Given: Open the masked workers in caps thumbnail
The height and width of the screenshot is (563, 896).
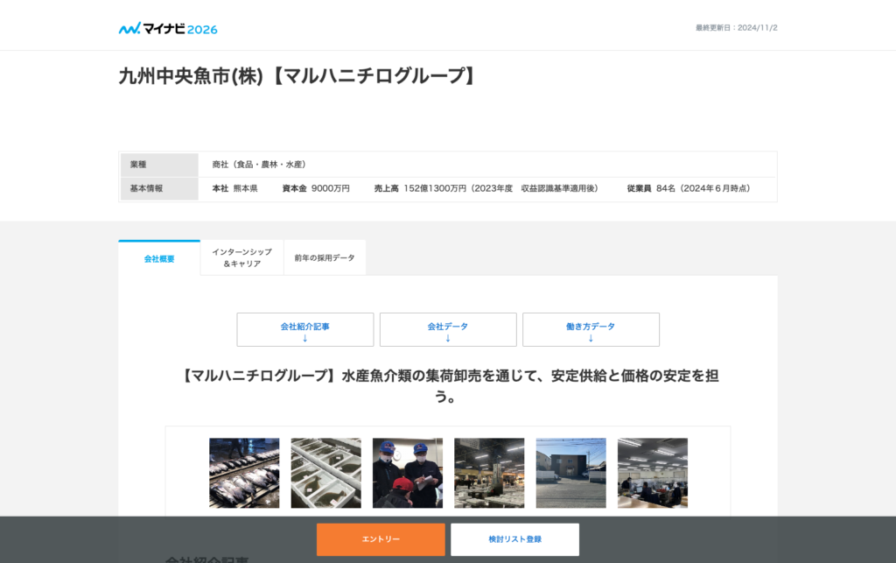Looking at the screenshot, I should click(408, 474).
